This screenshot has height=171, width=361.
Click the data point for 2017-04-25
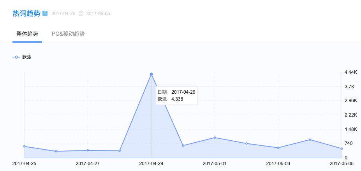click(24, 147)
